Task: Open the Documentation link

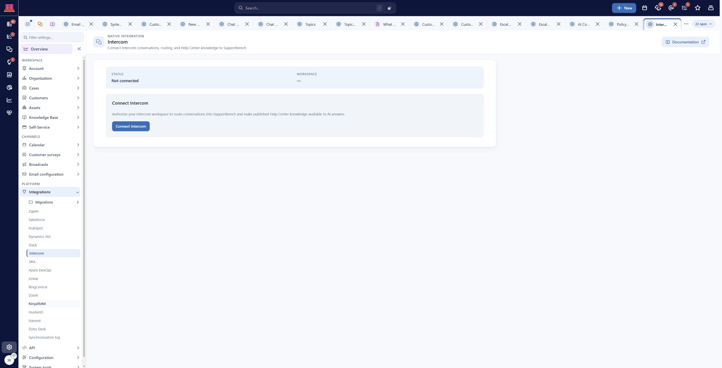Action: (685, 42)
